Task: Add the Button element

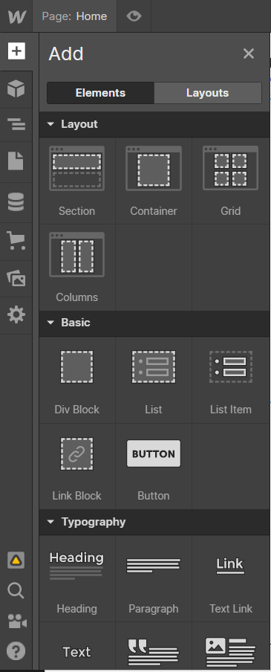Action: coord(154,466)
